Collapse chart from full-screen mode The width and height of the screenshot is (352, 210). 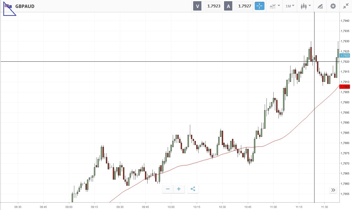pos(346,6)
